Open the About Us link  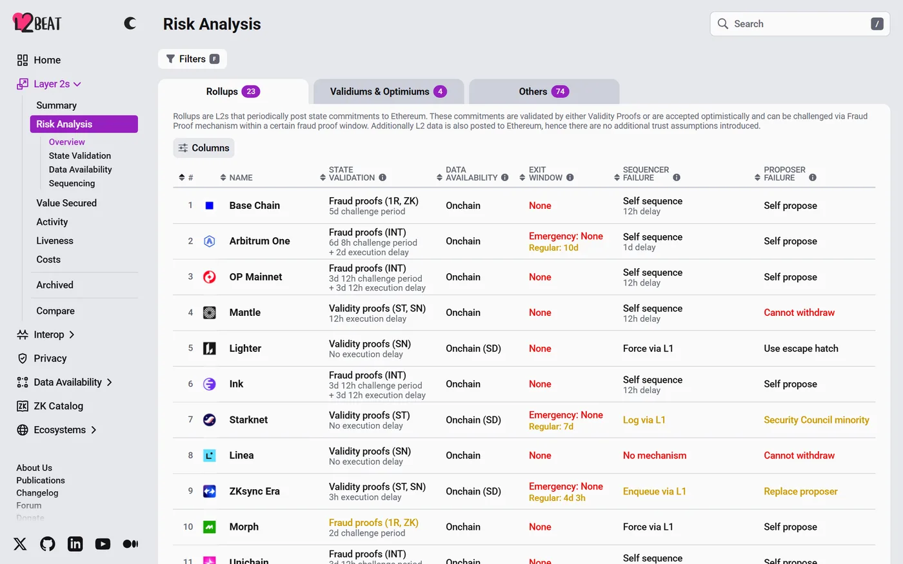pos(34,468)
